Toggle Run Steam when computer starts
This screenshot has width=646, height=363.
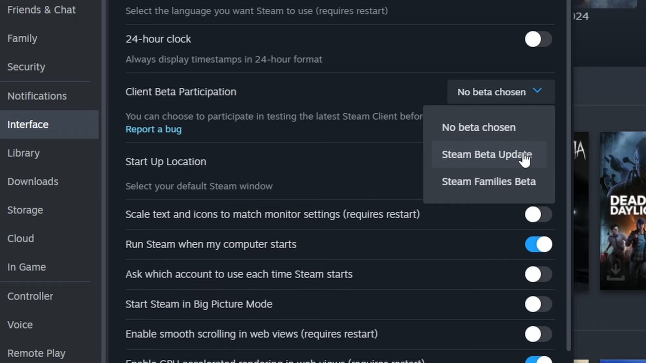[x=538, y=244]
